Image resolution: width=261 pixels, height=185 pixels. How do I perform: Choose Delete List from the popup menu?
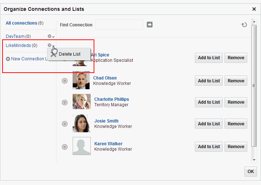pos(69,54)
